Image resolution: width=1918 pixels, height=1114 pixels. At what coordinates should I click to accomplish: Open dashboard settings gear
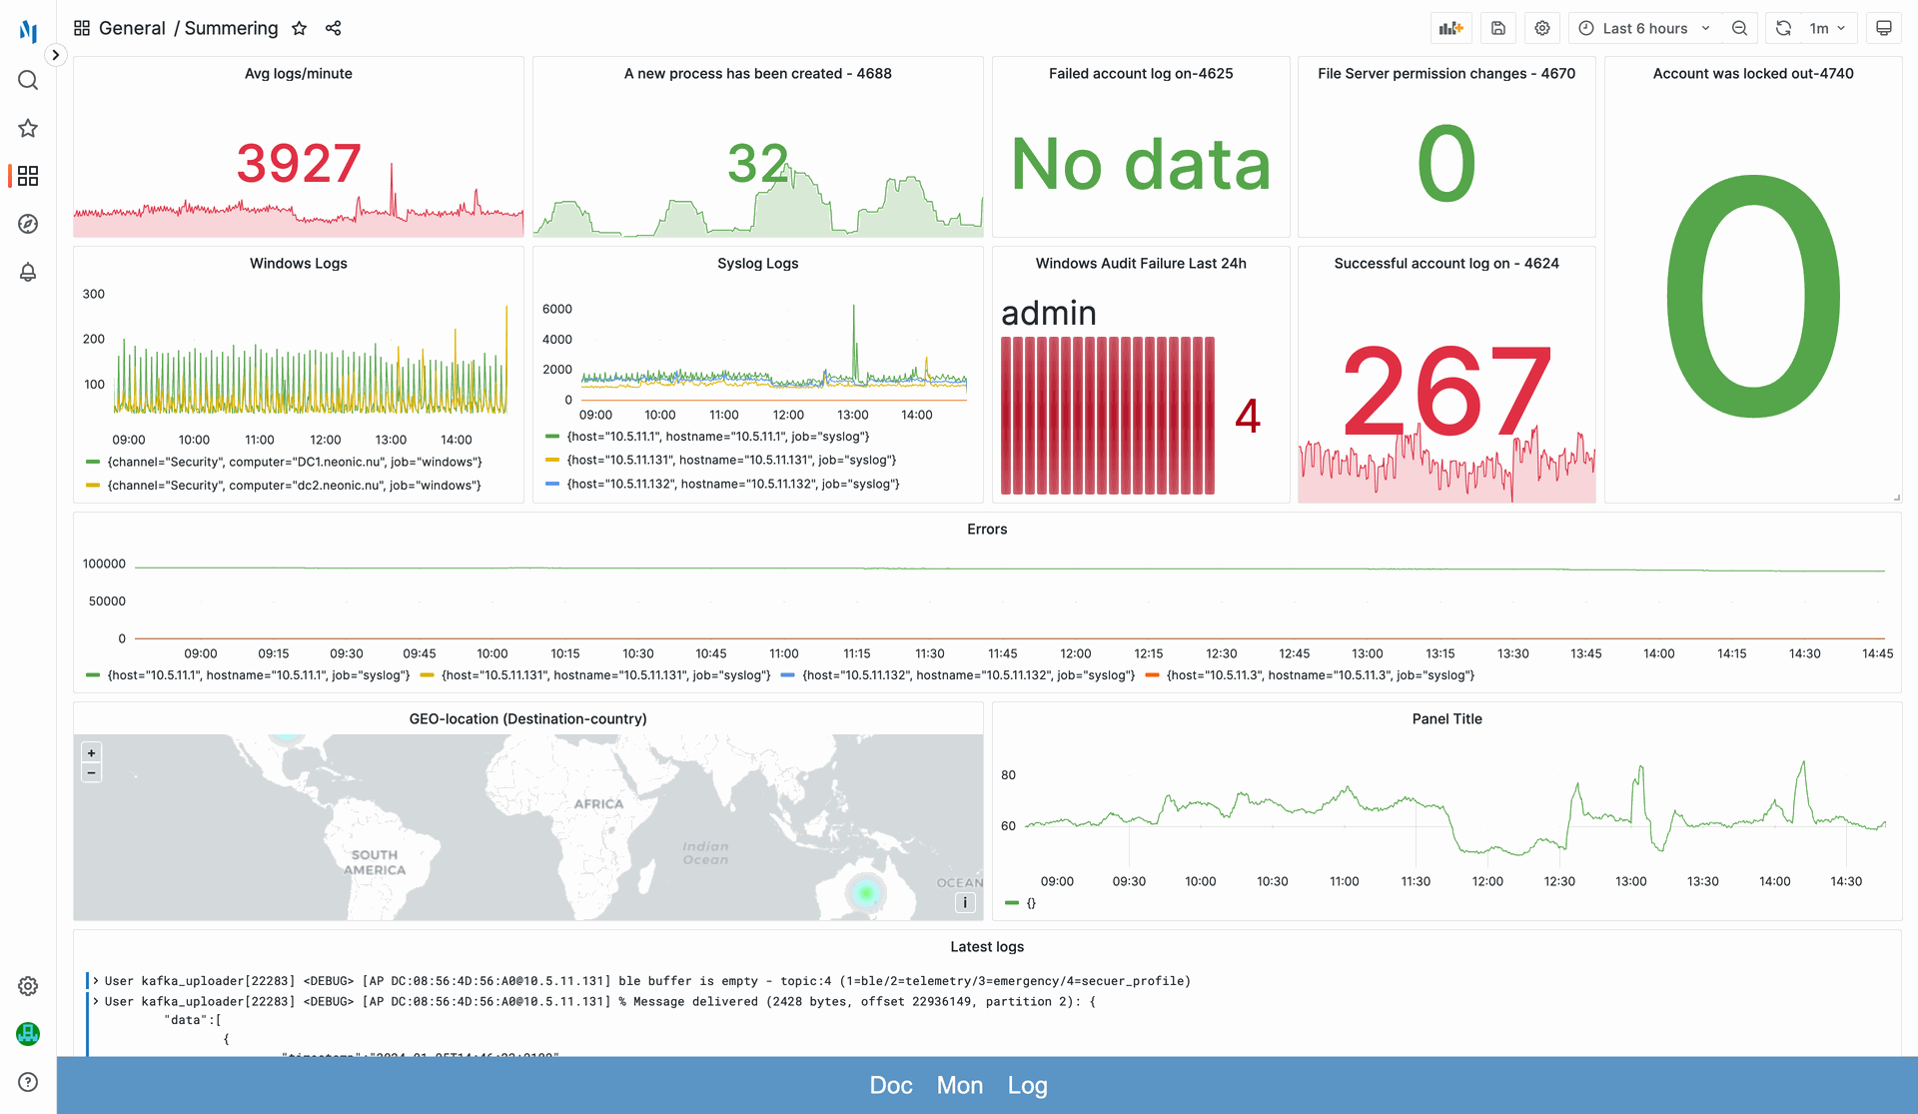[1542, 28]
